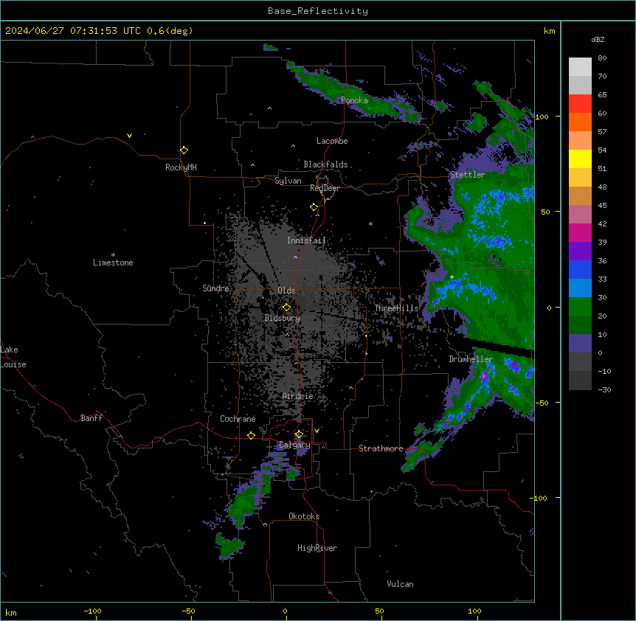The height and width of the screenshot is (621, 636).
Task: Pick the yellow 51–54 dBZ legend swatch
Action: point(580,159)
